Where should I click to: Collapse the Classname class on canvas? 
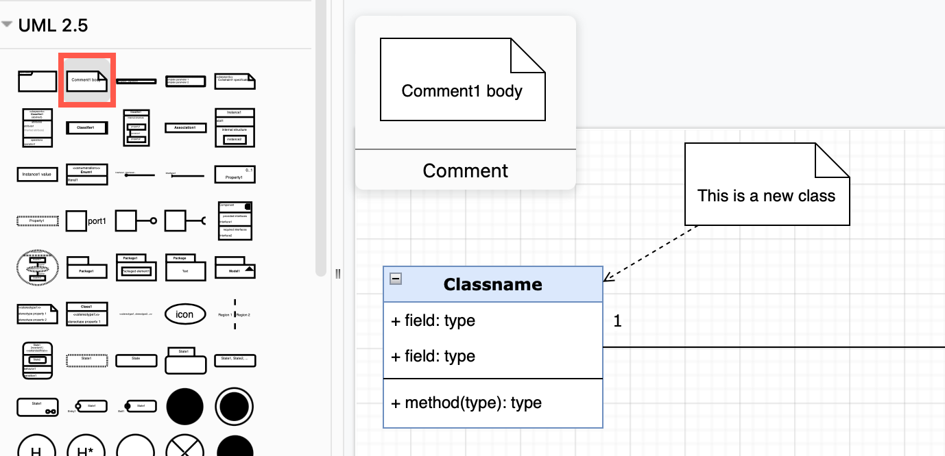pos(395,280)
